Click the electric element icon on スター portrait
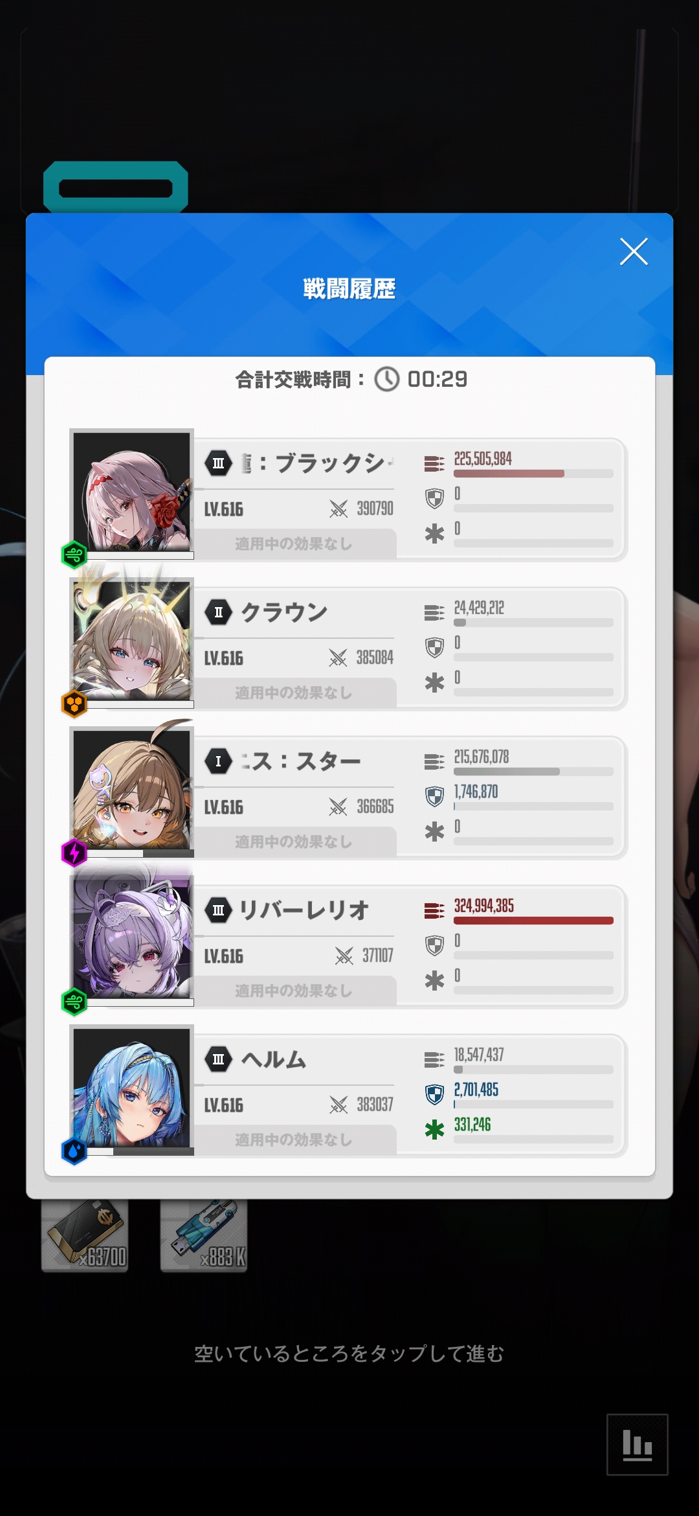 (74, 853)
